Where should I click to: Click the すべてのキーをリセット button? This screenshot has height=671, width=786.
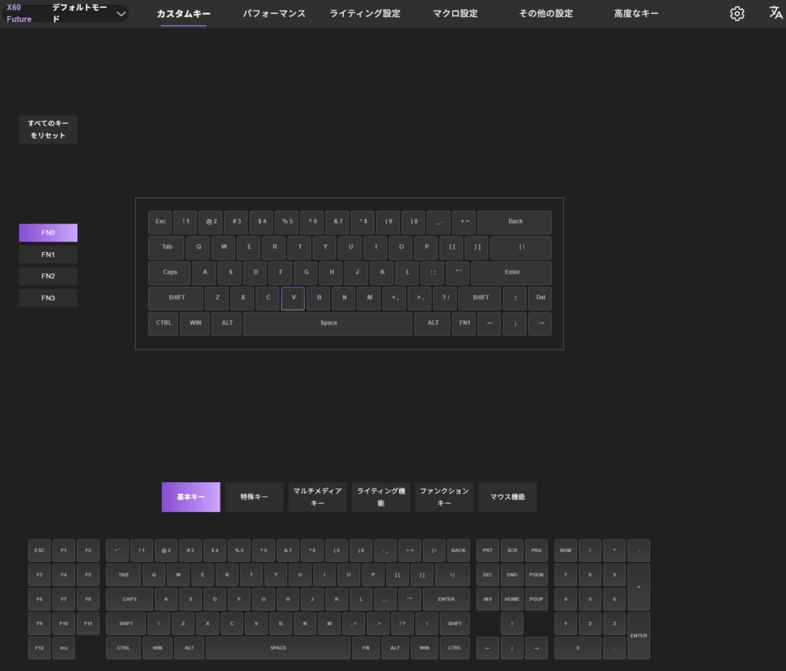pos(48,130)
